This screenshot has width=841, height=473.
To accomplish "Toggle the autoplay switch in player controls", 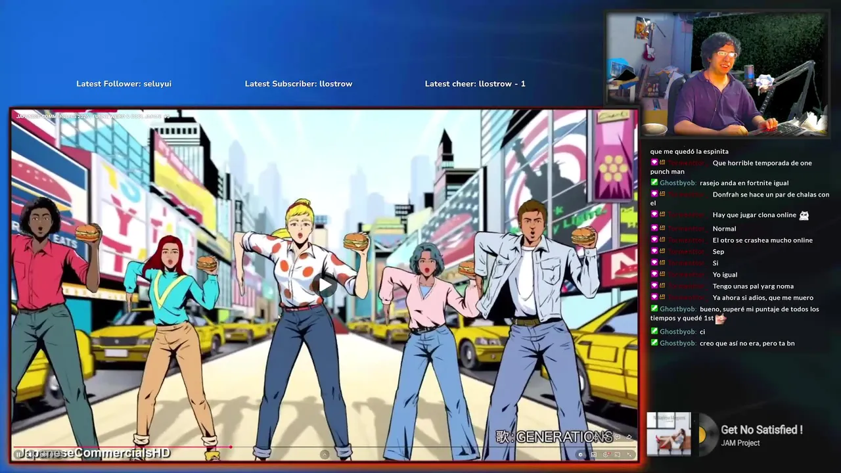I will point(580,455).
